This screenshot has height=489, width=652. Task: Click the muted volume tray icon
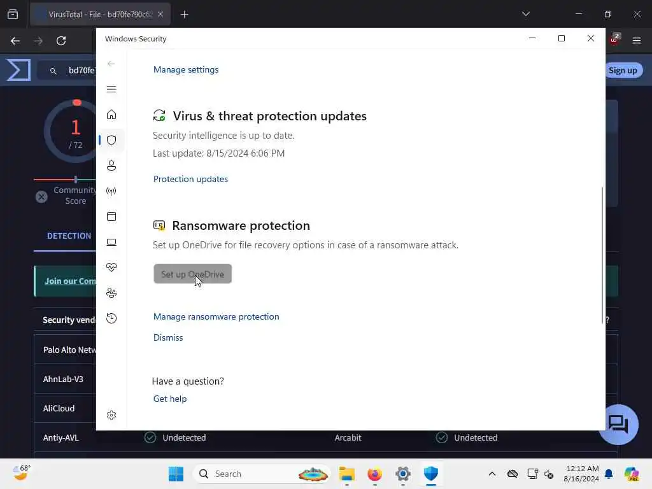549,474
